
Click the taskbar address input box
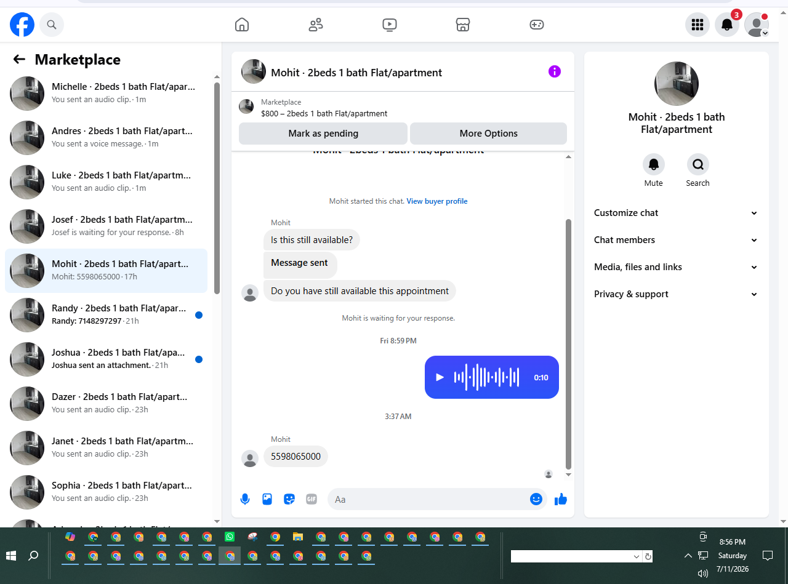tap(571, 556)
